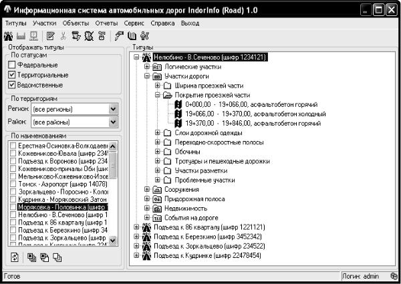Click the uncheck-all empty squares icon

58,258
